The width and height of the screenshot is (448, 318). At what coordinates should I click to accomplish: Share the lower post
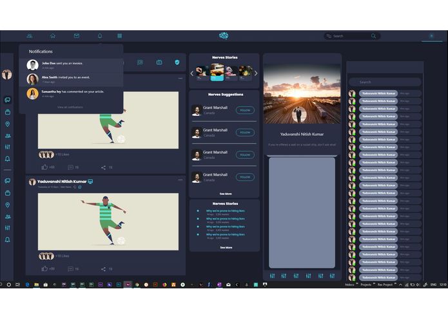coord(103,269)
